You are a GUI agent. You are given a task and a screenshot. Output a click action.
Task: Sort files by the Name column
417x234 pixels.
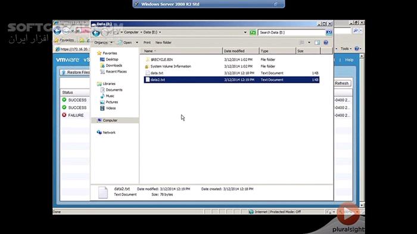(x=181, y=51)
